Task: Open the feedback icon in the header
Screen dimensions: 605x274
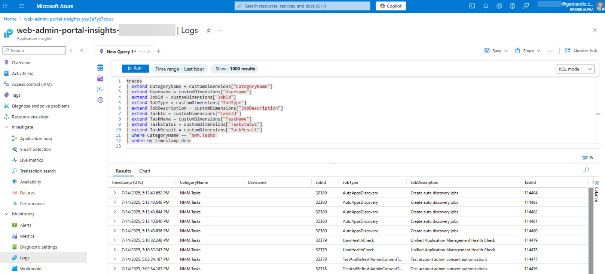Action: (526, 6)
